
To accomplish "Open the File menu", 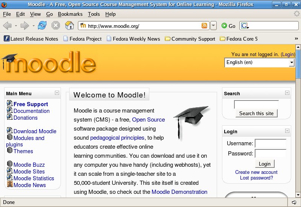I will (7, 14).
